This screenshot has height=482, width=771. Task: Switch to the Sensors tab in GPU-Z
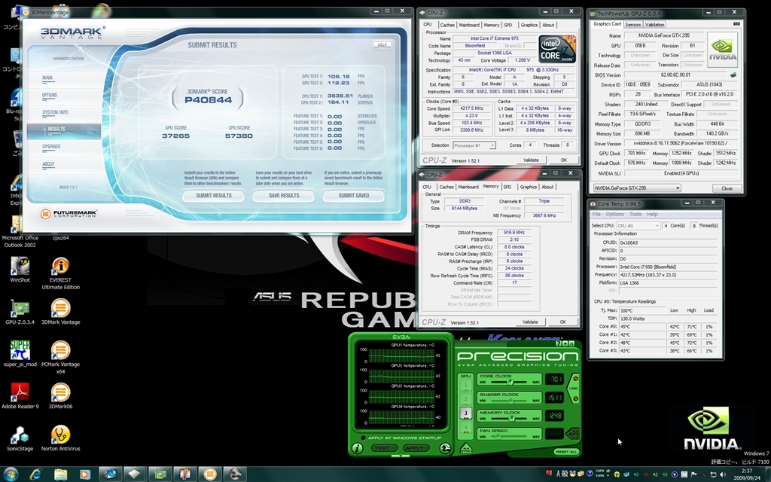[633, 24]
